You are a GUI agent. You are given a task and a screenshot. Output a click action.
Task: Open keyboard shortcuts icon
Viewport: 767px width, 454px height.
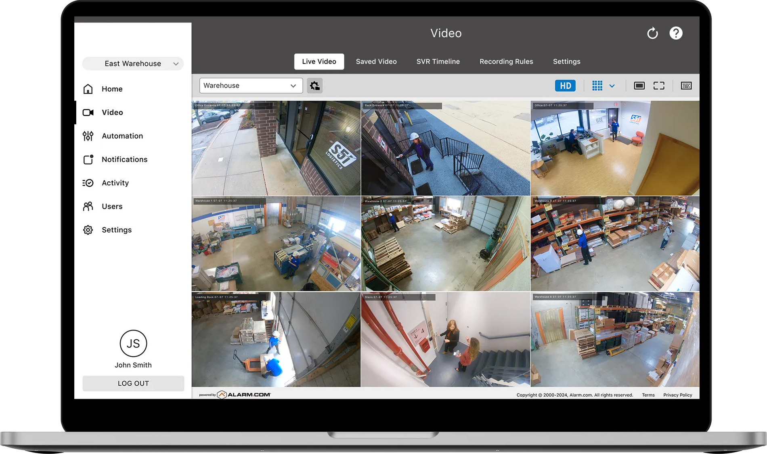tap(686, 86)
